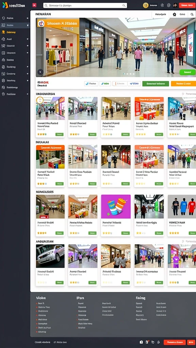Select the second highlighted sidebar menu item
Viewport: 196px width, 348px height.
click(15, 25)
